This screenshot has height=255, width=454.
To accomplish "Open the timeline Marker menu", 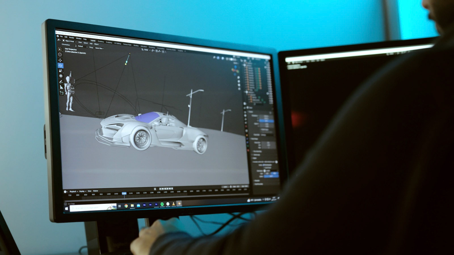I will coord(95,191).
